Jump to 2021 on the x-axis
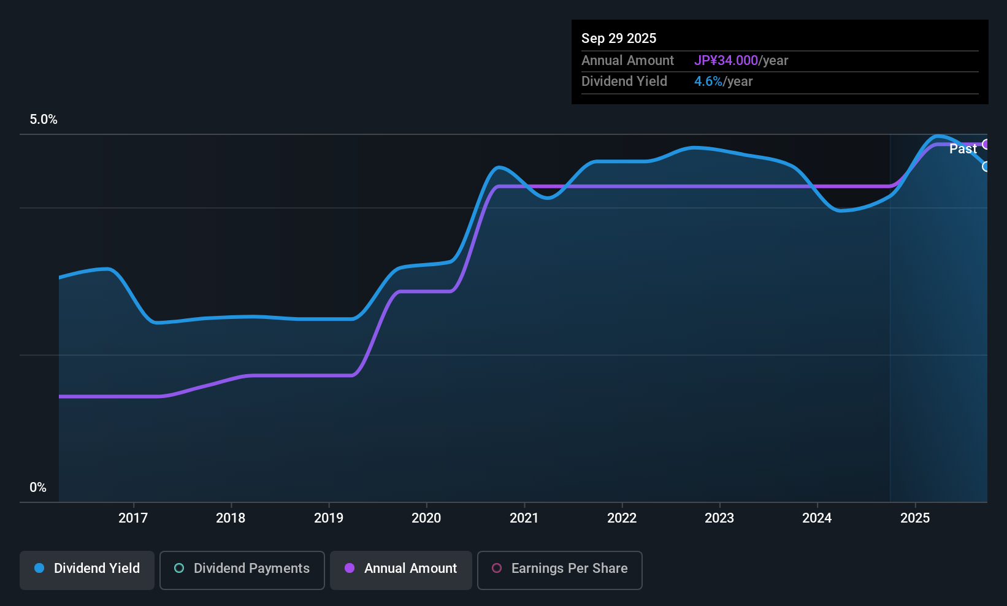The width and height of the screenshot is (1007, 606). tap(524, 518)
